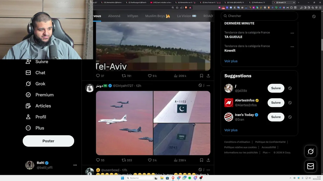Open the Windows Start menu
This screenshot has width=323, height=181.
(x=122, y=178)
